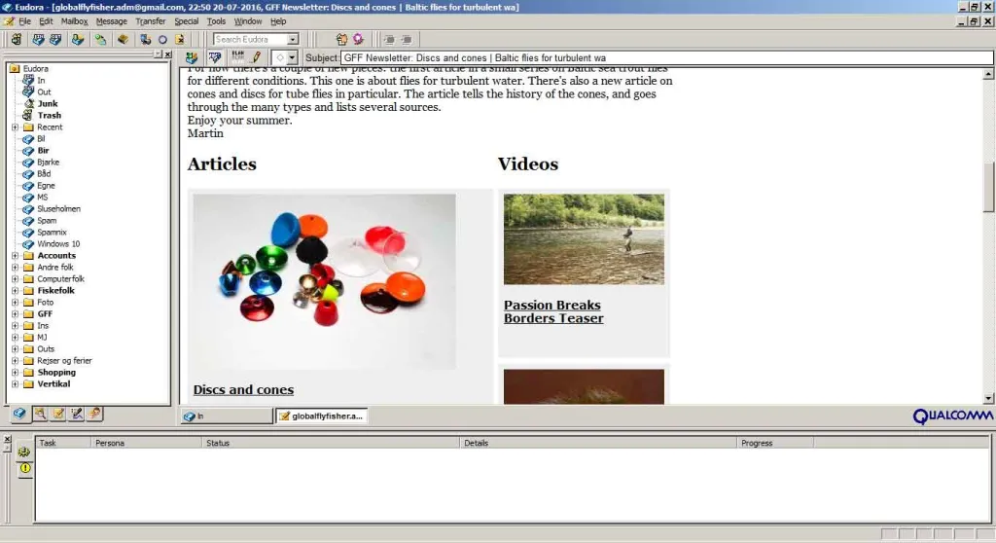Image resolution: width=996 pixels, height=543 pixels.
Task: Select the File Browser tab with magnifier icon
Action: (40, 414)
